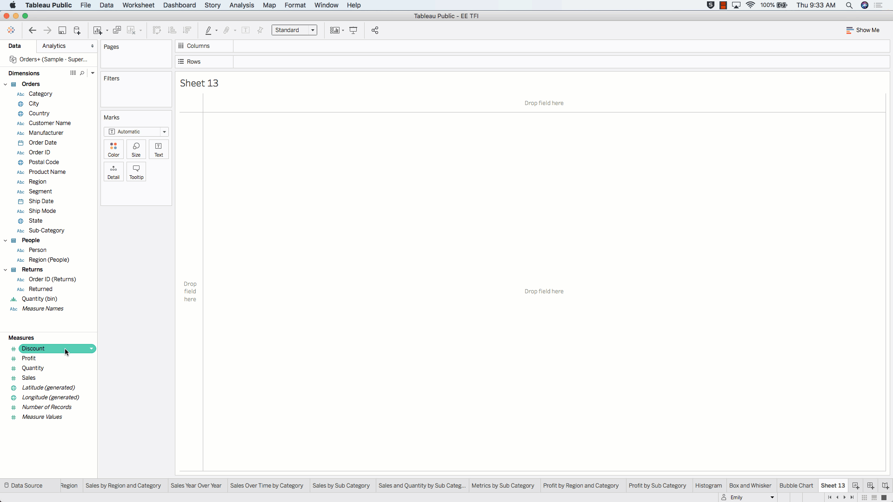The height and width of the screenshot is (502, 893).
Task: Collapse the Orders table in Dimensions
Action: [x=6, y=85]
